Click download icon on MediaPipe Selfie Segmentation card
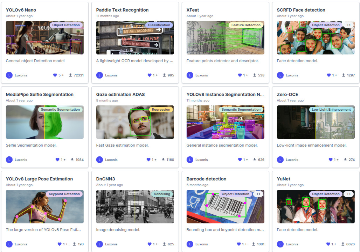The image size is (360, 252). (x=72, y=160)
